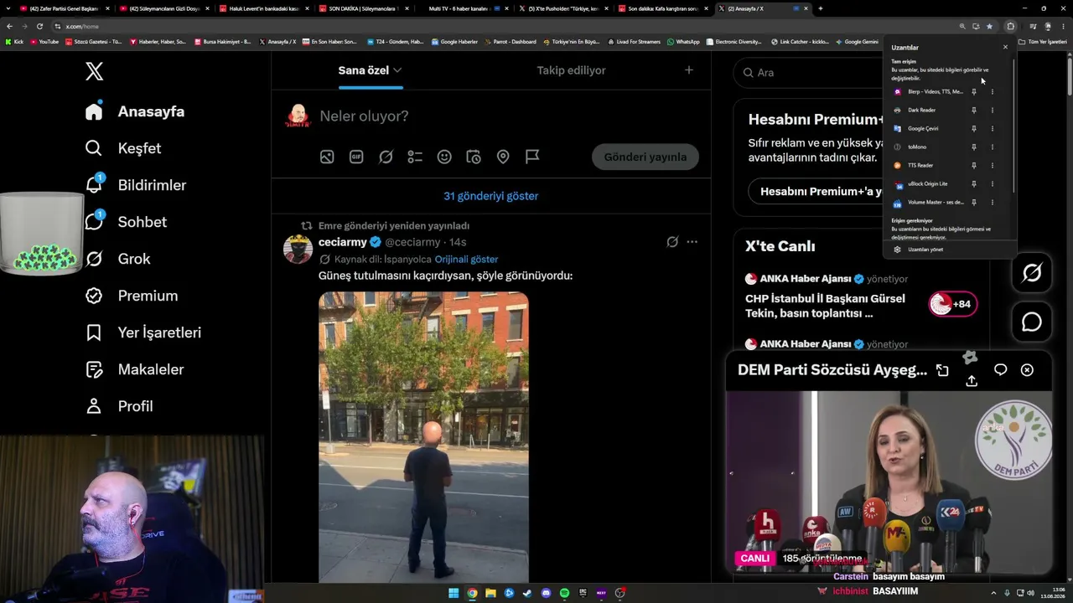Open Spotify from taskbar
The image size is (1073, 603).
[564, 593]
